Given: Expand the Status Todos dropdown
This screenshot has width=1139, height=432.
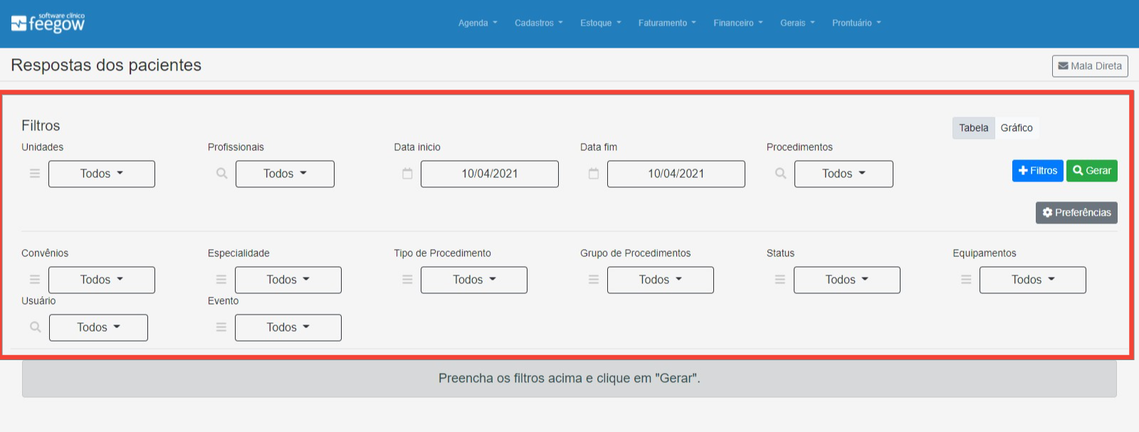Looking at the screenshot, I should point(847,280).
